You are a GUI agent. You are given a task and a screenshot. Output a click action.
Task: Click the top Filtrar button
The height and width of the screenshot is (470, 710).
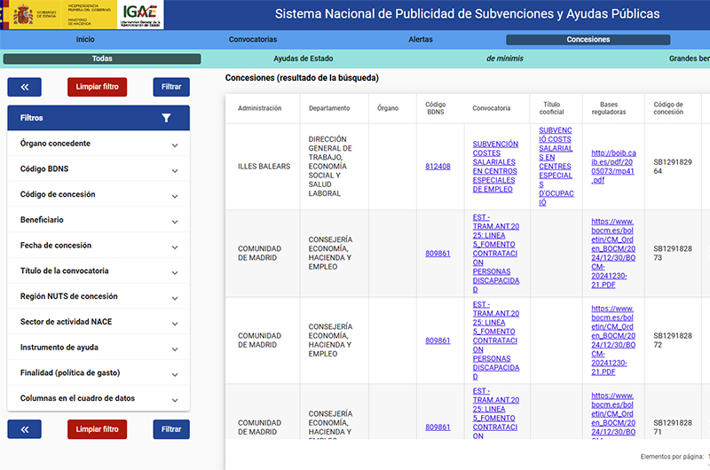[x=171, y=87]
